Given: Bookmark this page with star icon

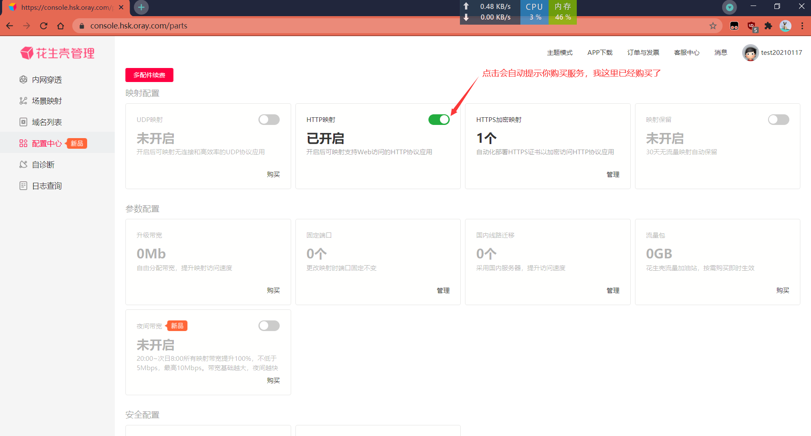Looking at the screenshot, I should (x=713, y=26).
